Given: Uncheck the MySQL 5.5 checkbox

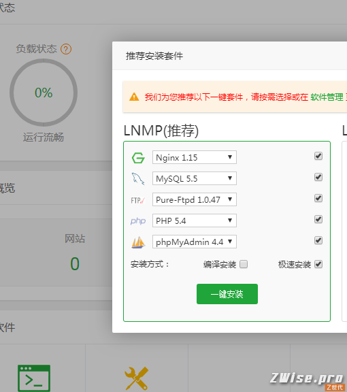Looking at the screenshot, I should [x=318, y=177].
